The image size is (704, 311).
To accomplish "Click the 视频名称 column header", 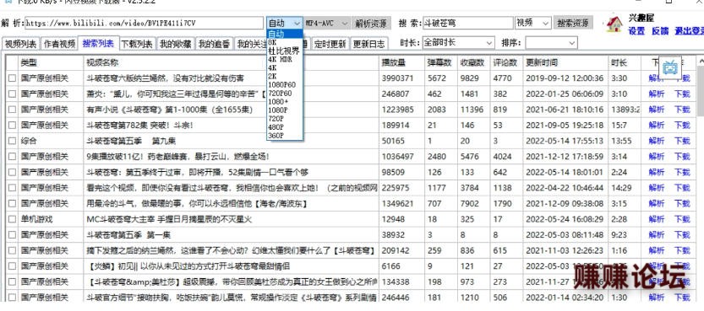I will click(x=231, y=62).
